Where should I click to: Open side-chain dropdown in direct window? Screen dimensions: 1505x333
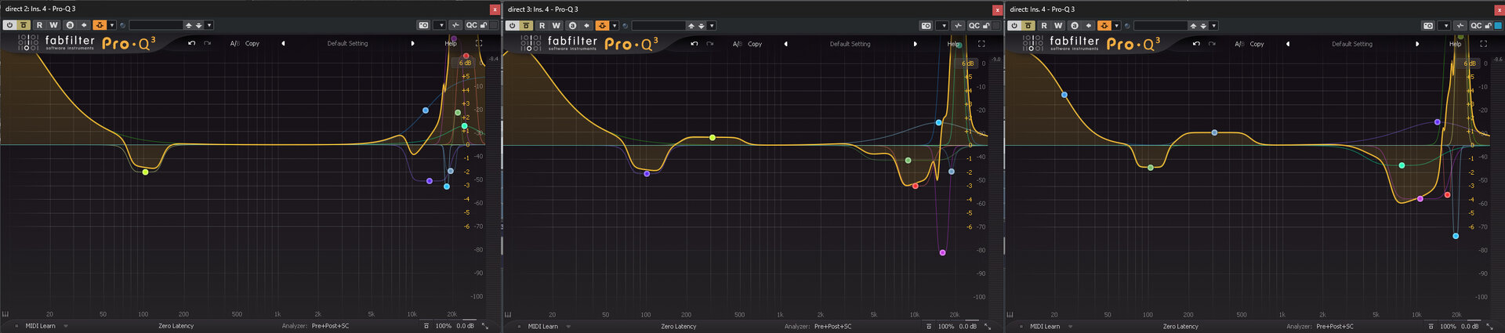1116,26
